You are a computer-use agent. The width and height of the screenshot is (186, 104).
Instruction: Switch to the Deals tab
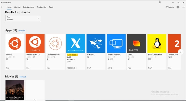[x=51, y=7]
